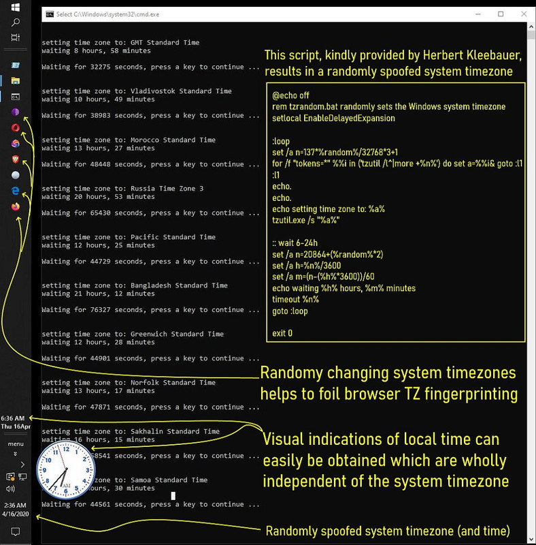Launch Tor Browser from the taskbar

point(15,112)
